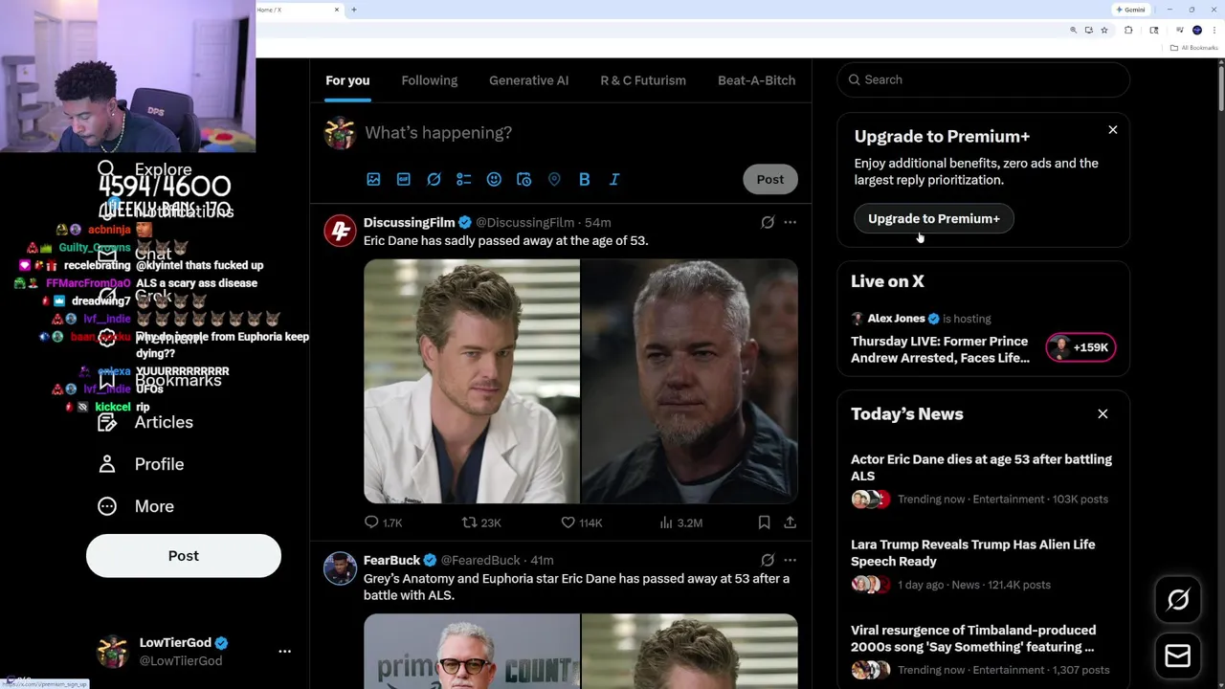Schedule the post with calendar icon
Image resolution: width=1225 pixels, height=689 pixels.
[523, 179]
